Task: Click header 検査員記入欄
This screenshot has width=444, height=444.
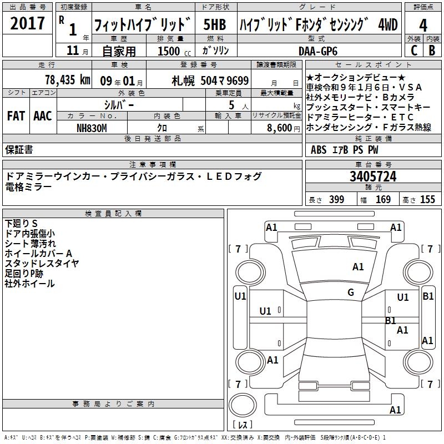Action: [113, 214]
